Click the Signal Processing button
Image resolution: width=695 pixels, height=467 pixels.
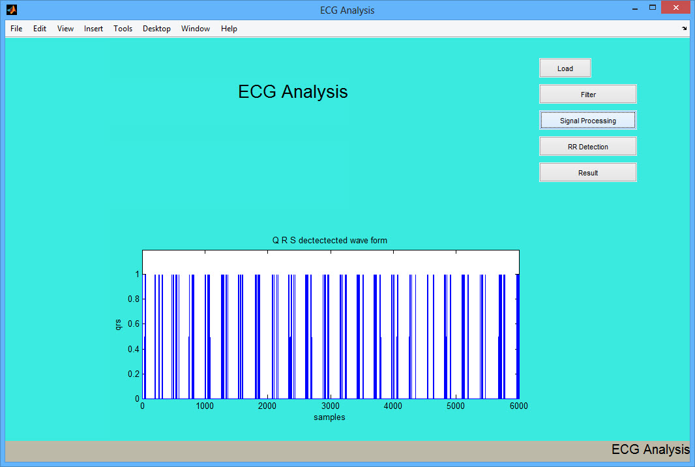587,120
